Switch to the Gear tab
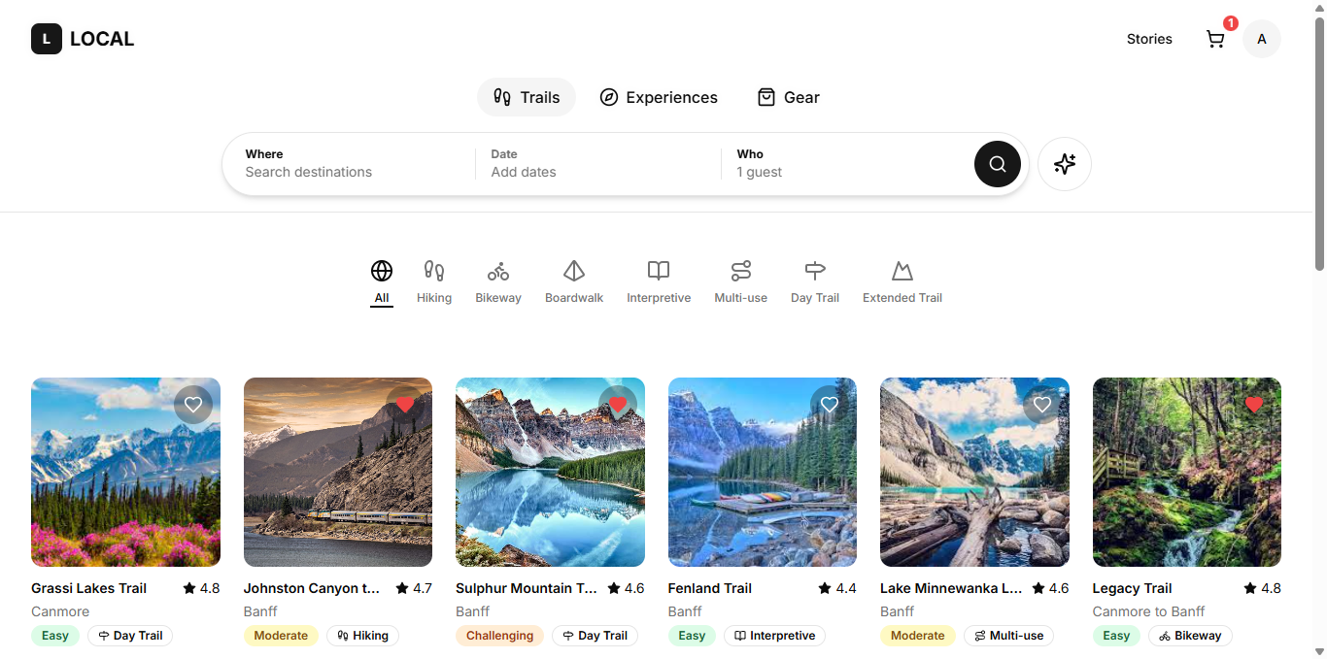The image size is (1327, 659). pyautogui.click(x=788, y=97)
